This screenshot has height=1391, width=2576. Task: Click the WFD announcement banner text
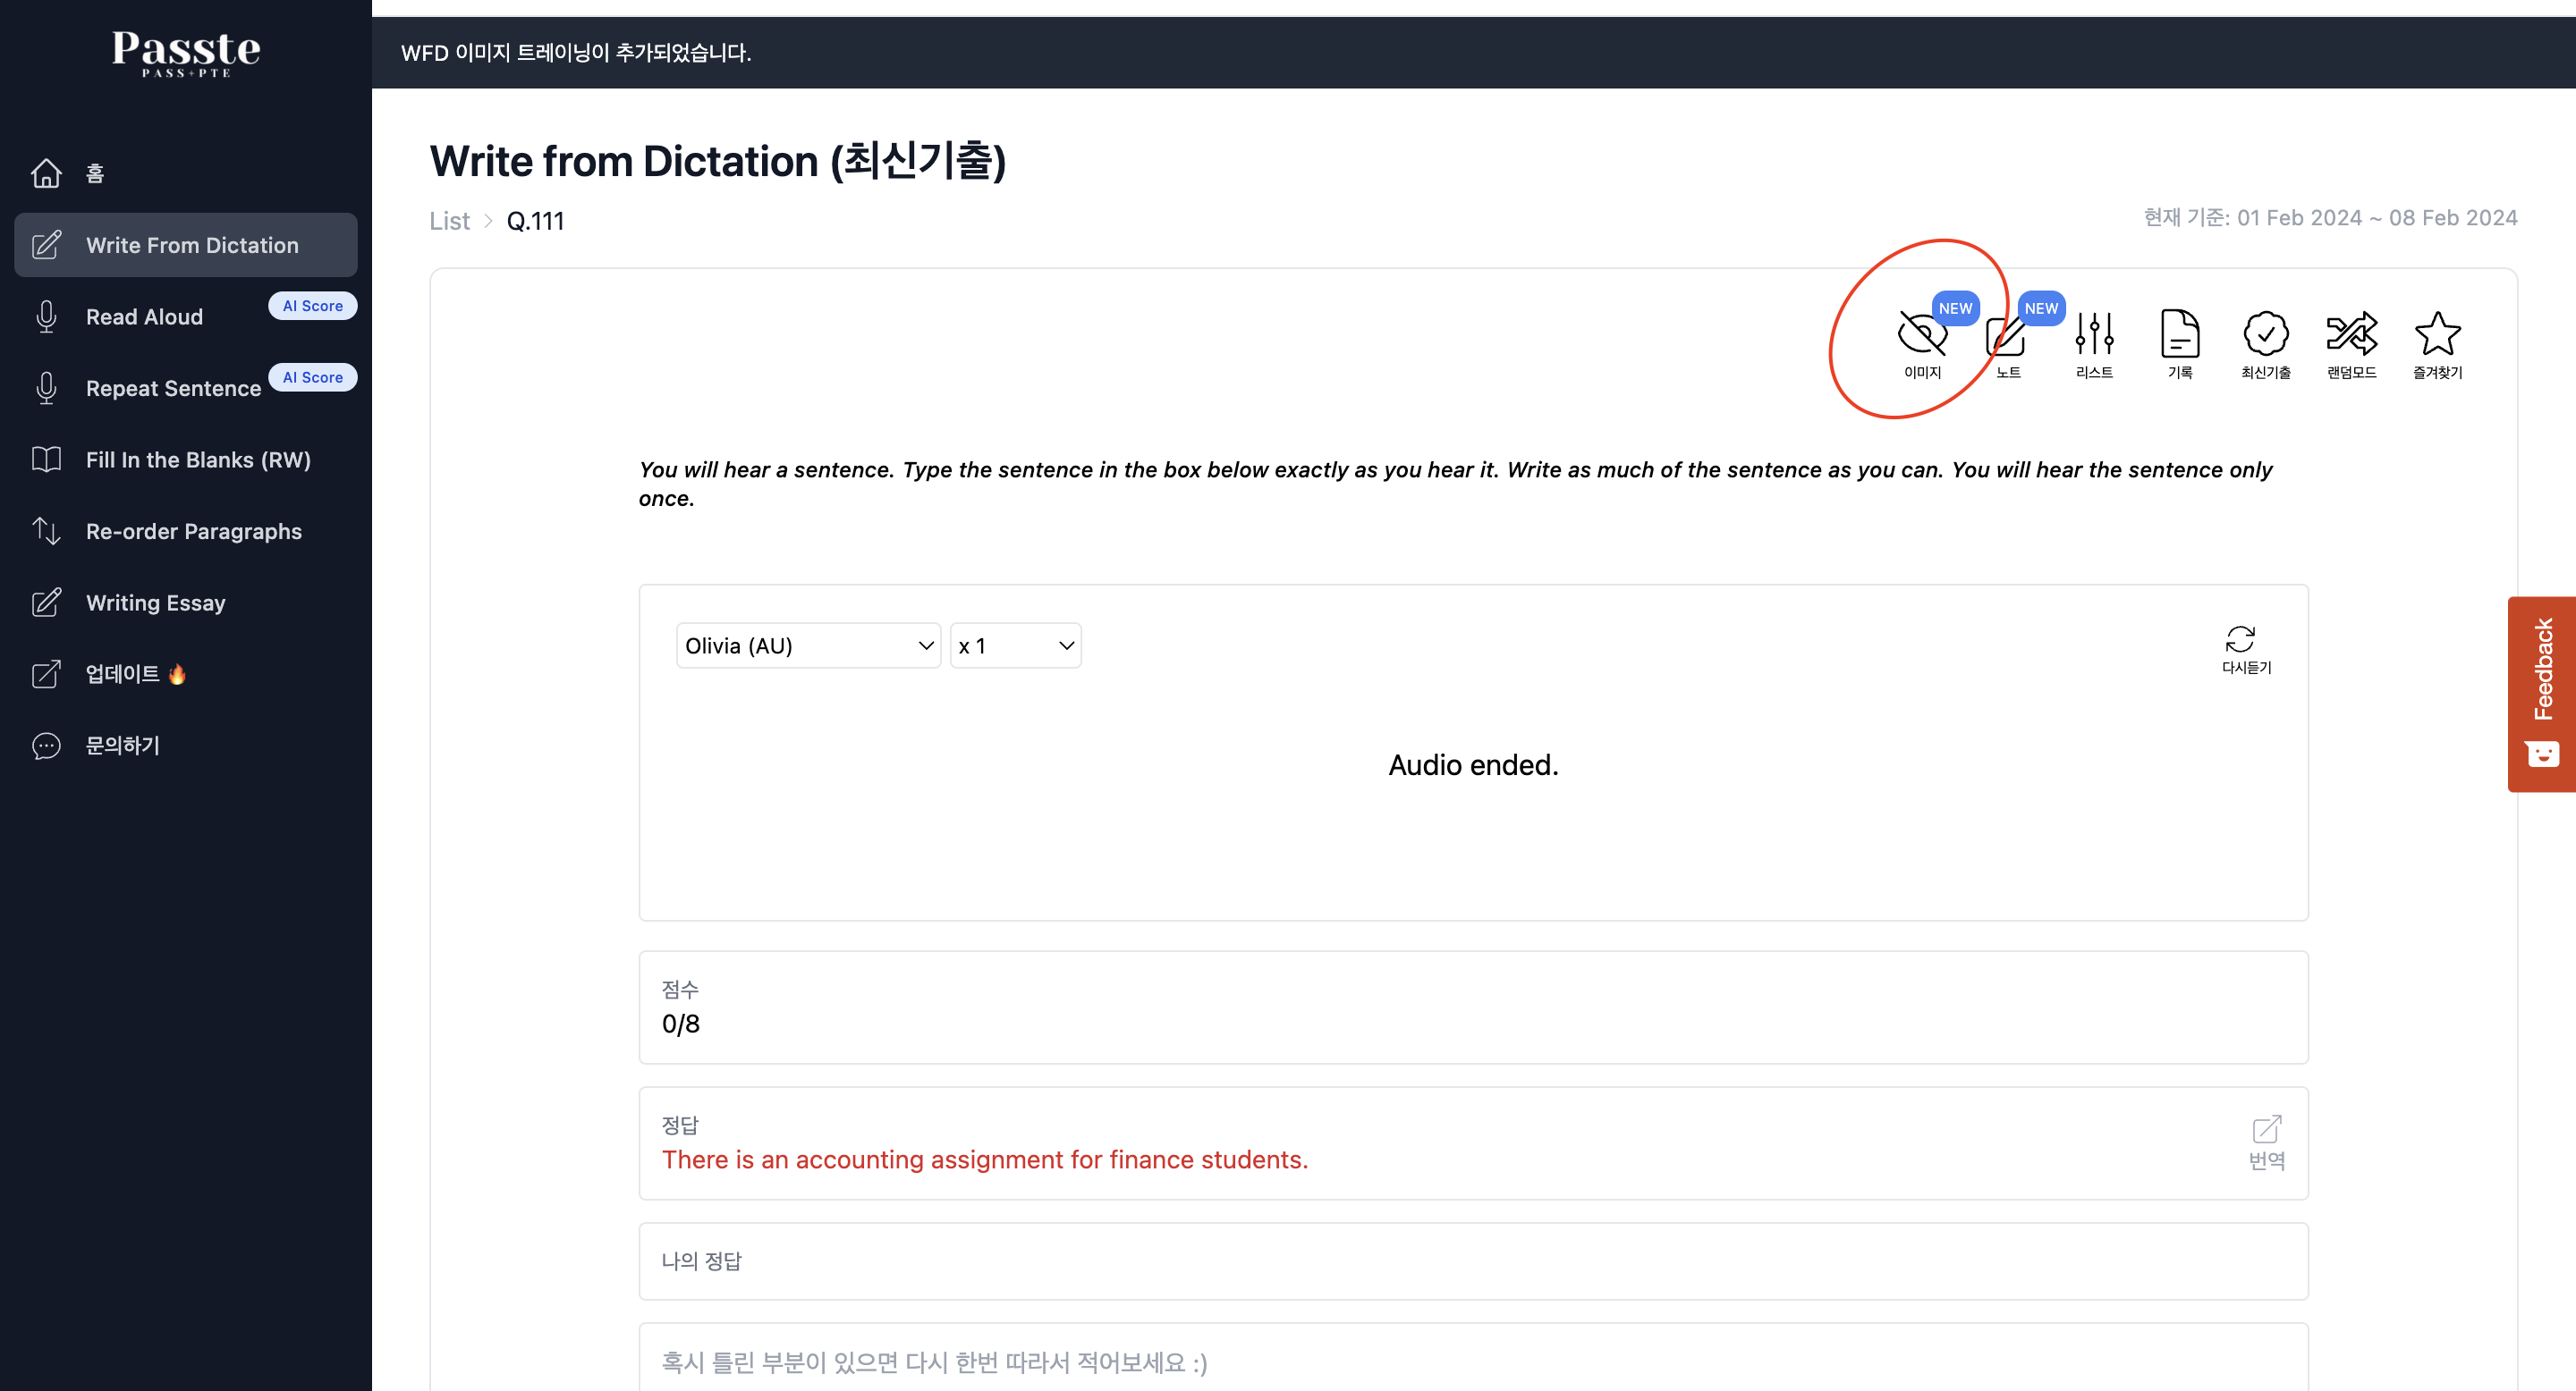point(576,53)
